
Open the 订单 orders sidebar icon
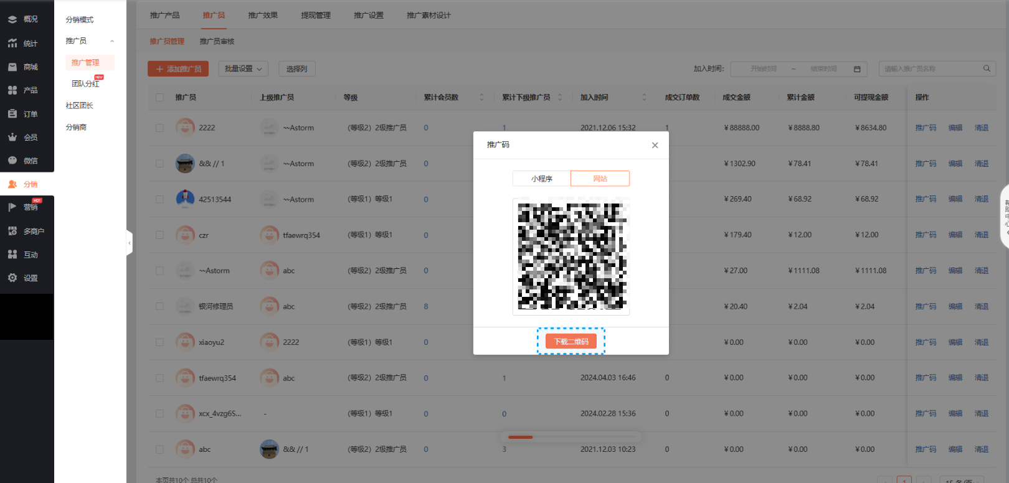12,114
